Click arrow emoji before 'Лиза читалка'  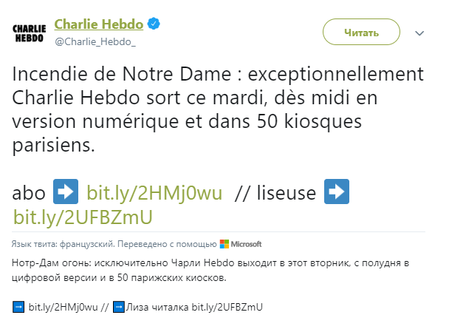click(x=118, y=306)
